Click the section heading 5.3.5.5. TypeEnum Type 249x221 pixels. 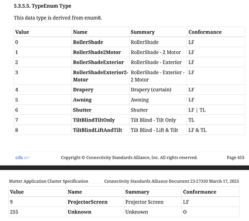(x=42, y=6)
